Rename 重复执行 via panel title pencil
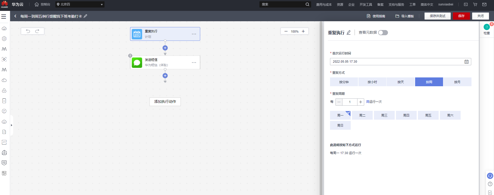 [349, 33]
